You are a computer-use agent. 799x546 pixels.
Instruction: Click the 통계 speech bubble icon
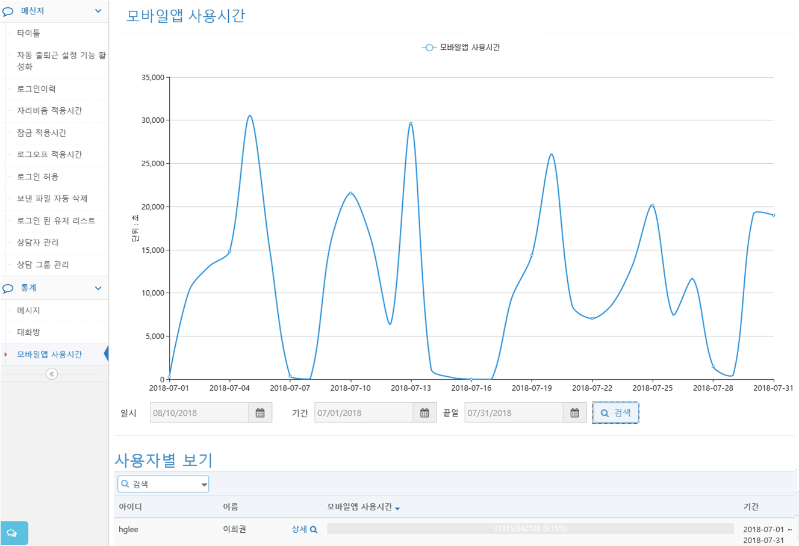pyautogui.click(x=8, y=288)
